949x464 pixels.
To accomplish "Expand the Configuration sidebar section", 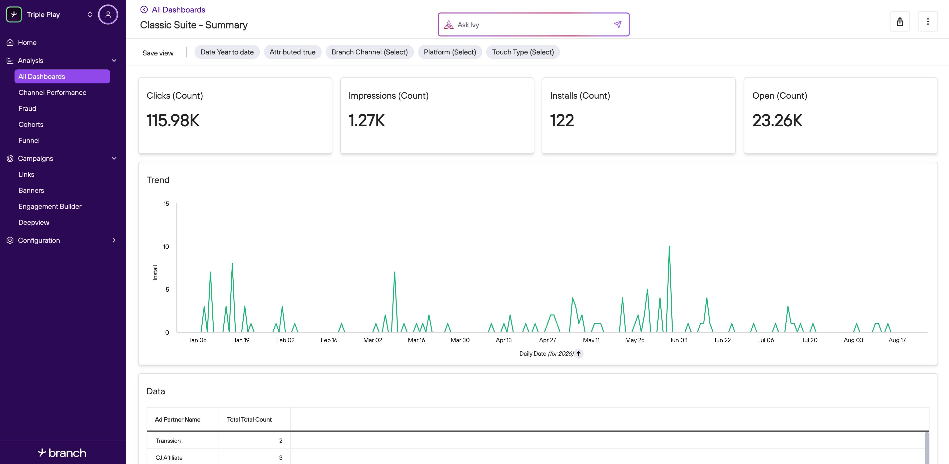I will pos(114,240).
